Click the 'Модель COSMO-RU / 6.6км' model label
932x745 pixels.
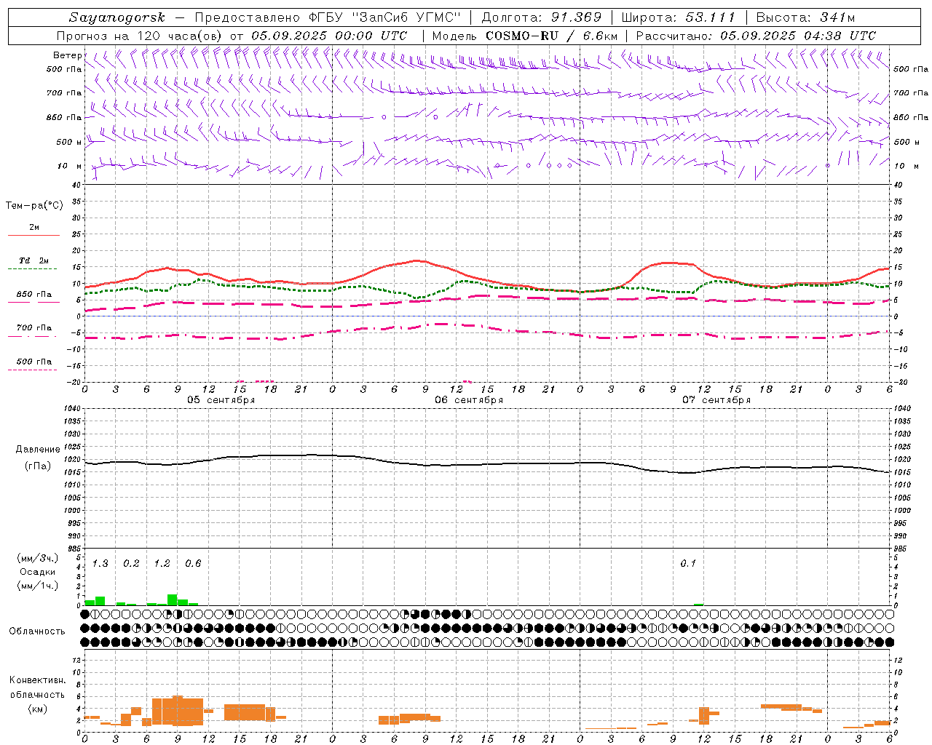(x=525, y=36)
